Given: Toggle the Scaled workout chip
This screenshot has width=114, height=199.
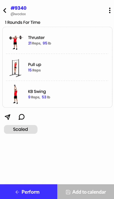Looking at the screenshot, I should point(21,129).
